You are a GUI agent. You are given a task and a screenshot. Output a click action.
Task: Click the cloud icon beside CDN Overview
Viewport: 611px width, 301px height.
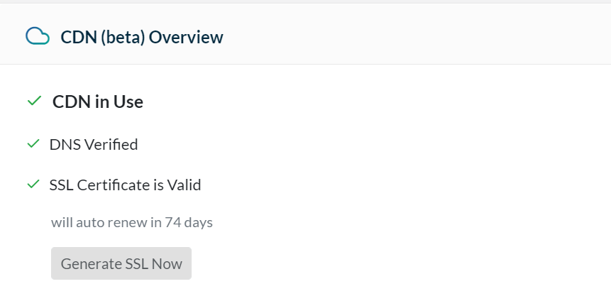[38, 36]
